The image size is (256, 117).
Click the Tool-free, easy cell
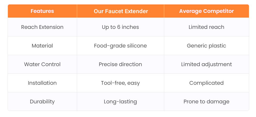120,83
